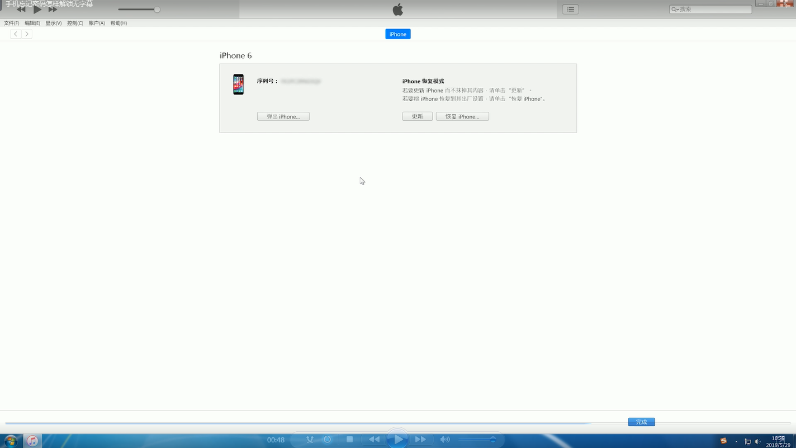Toggle repeat in the media player bar
Screen dimensions: 796x448
[328, 440]
